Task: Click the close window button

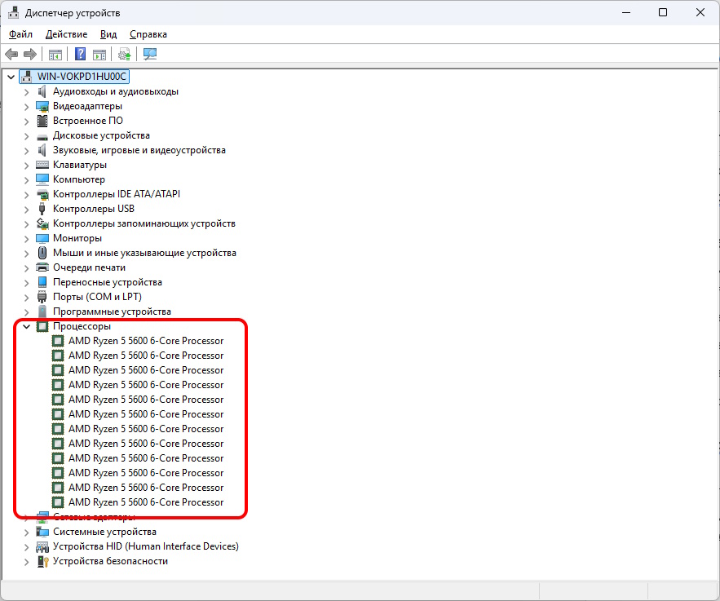Action: click(700, 12)
